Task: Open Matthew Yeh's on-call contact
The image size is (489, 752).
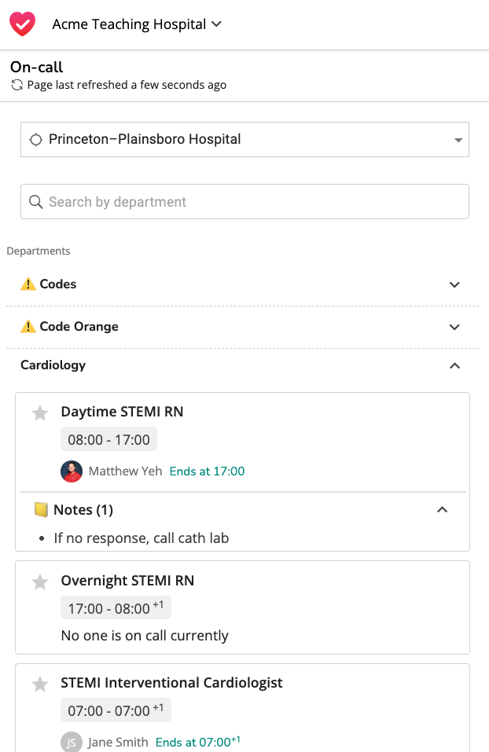Action: (x=125, y=471)
